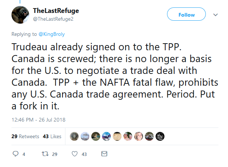This screenshot has height=167, width=228.
Task: Click the second liker avatar with a sky scene
Action: (85, 136)
